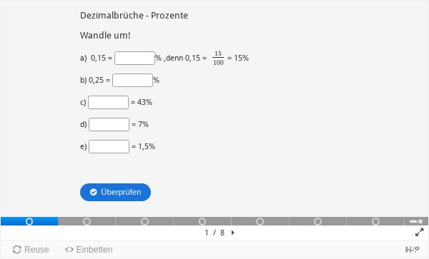Click the H5P logo icon
429x259 pixels.
(412, 250)
